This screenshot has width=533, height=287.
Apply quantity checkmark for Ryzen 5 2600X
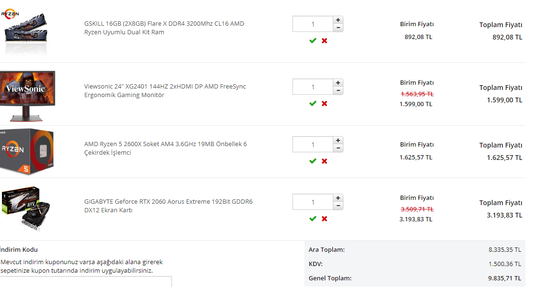click(x=312, y=161)
